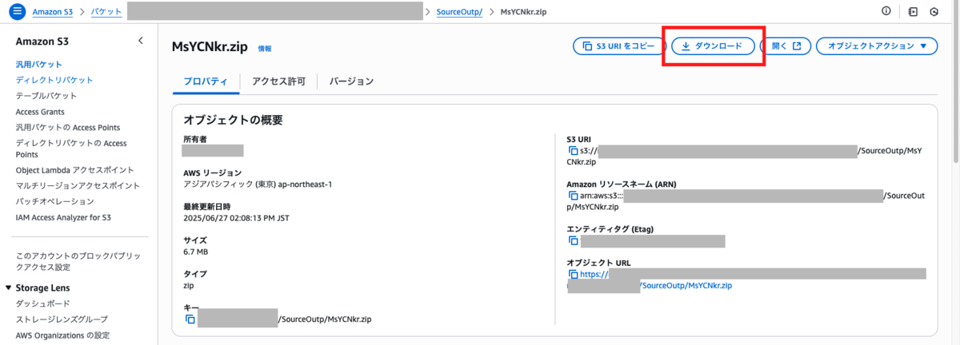Click the 開く button
The image size is (960, 345).
pyautogui.click(x=785, y=46)
